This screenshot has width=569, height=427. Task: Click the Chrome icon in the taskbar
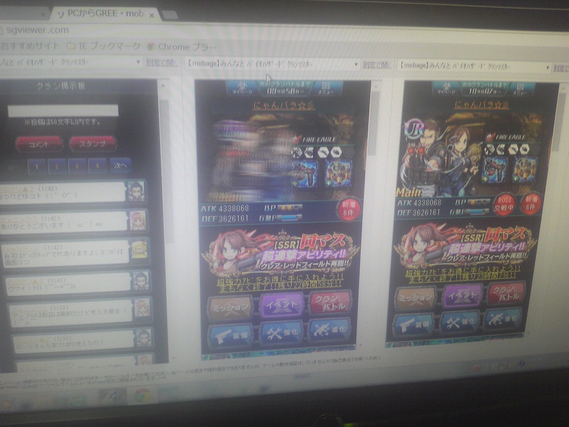tap(142, 396)
